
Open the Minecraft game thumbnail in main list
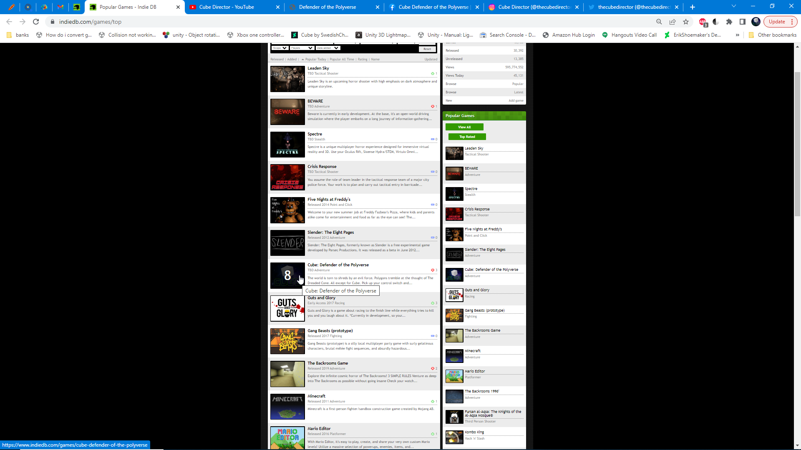(x=287, y=407)
